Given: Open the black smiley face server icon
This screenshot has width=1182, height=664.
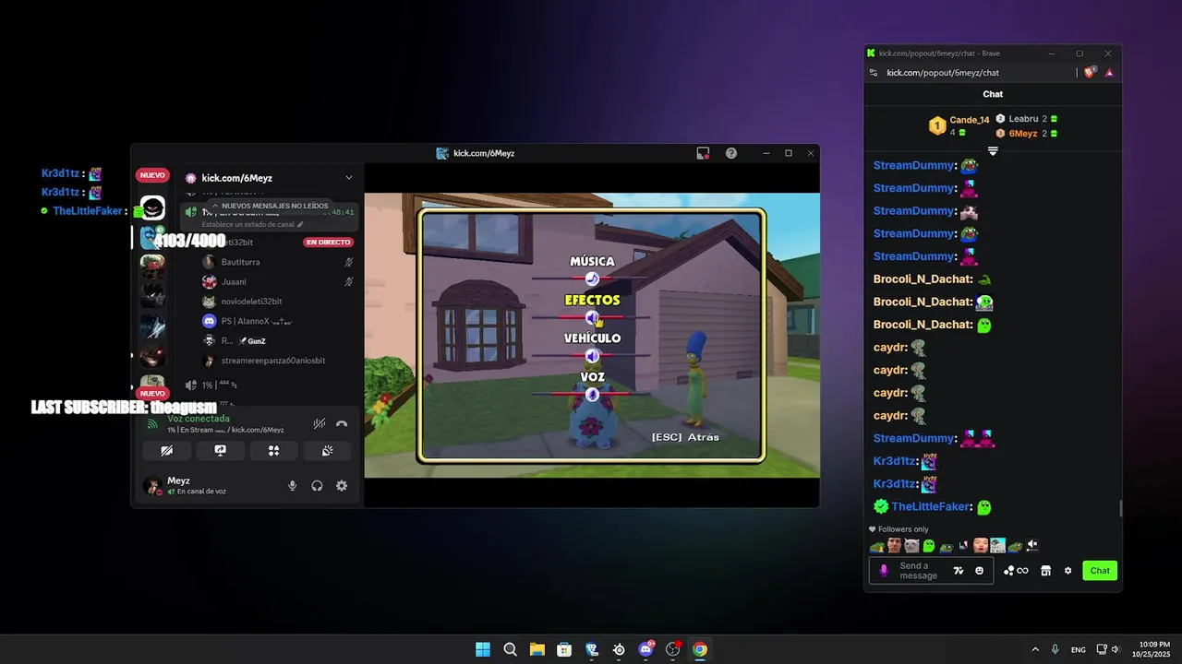Looking at the screenshot, I should click(x=152, y=208).
